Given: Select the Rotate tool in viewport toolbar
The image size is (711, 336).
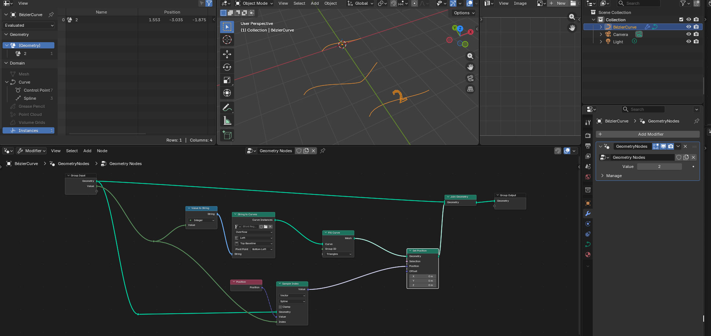Looking at the screenshot, I should 227,67.
